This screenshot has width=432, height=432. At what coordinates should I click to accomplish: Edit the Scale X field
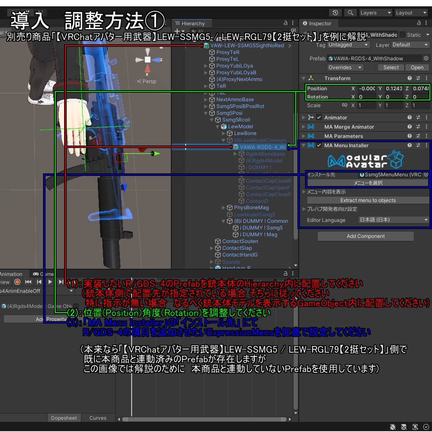pos(367,105)
